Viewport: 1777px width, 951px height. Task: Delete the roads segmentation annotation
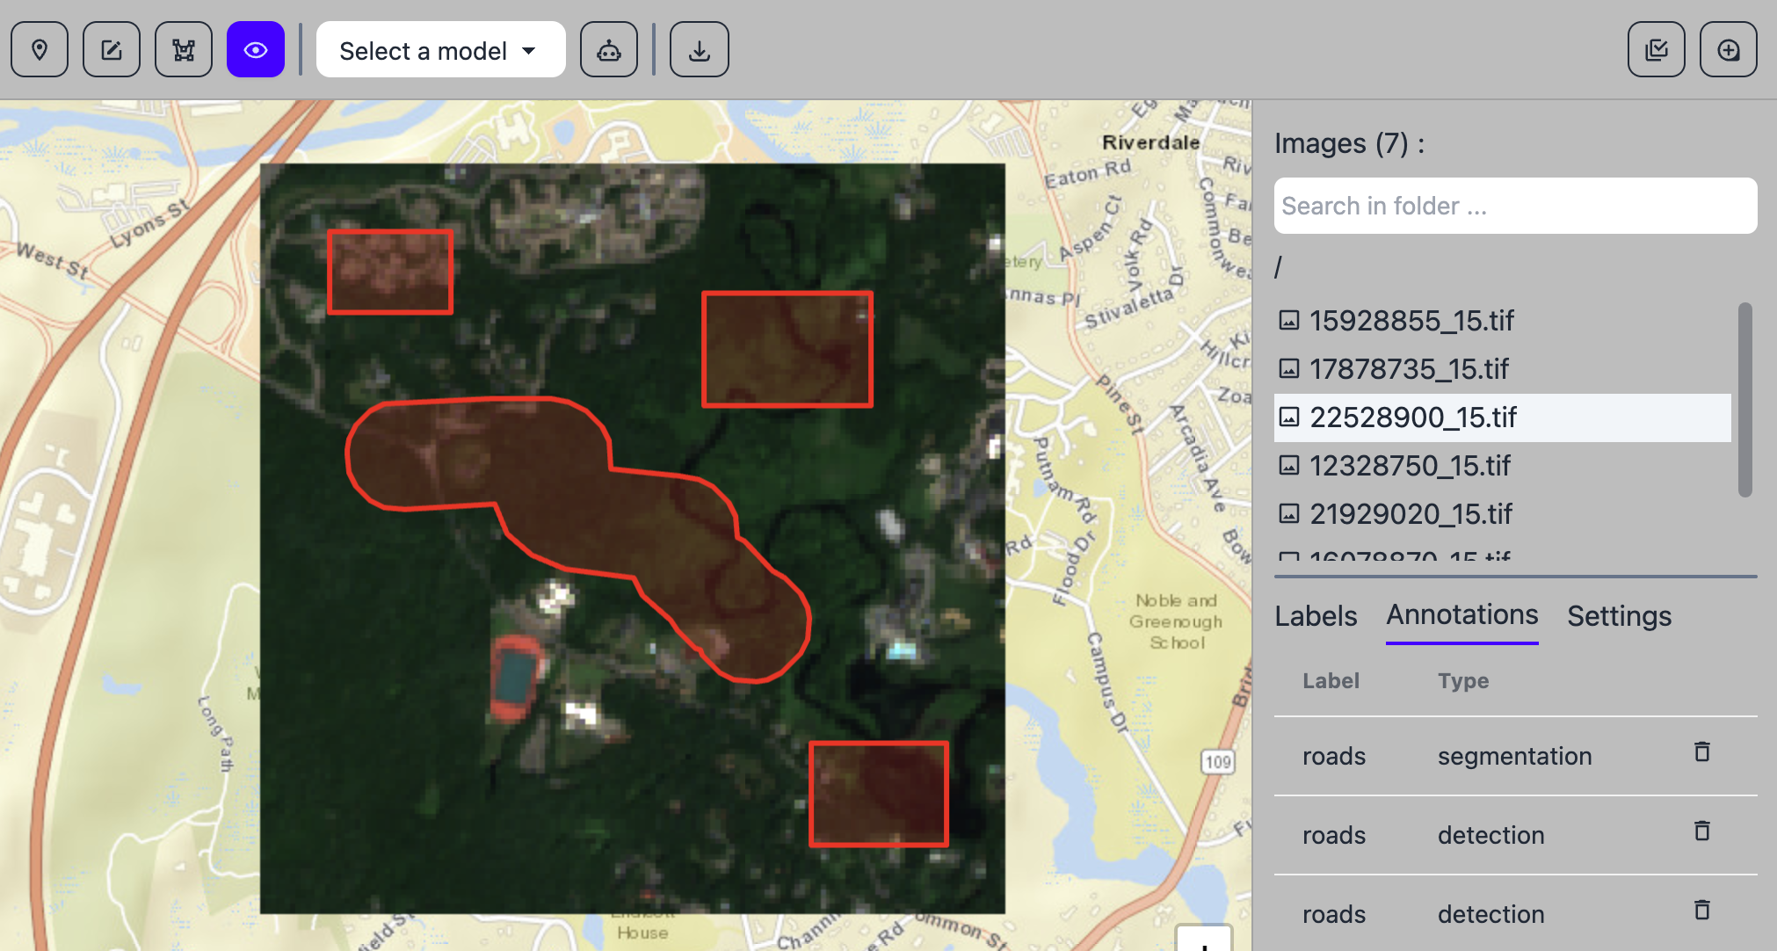pos(1702,751)
